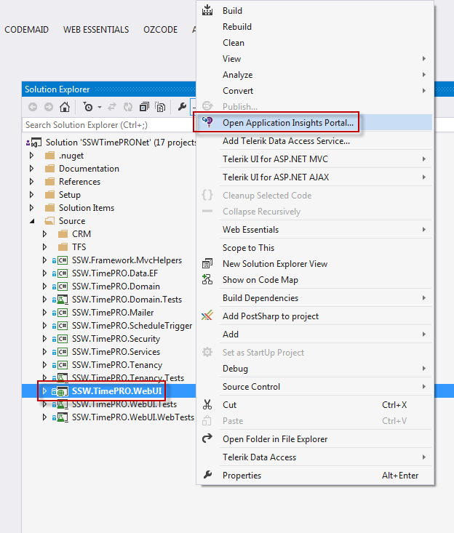Click the Pending Changes Filter clock icon
Screen dimensions: 454x533
(x=87, y=107)
